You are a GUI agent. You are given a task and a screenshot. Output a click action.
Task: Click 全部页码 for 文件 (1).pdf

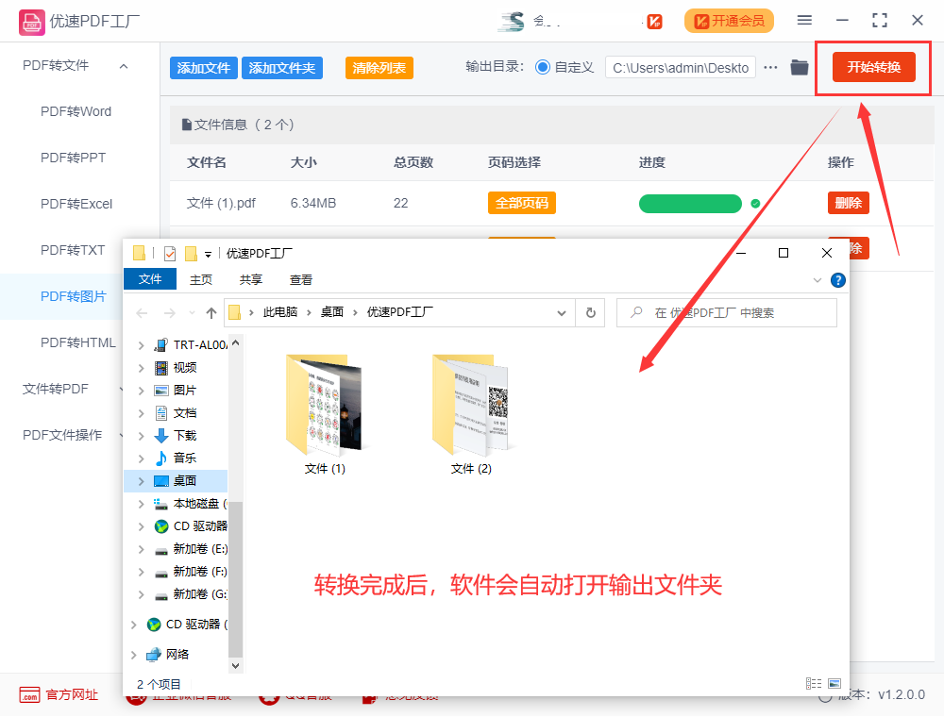[x=521, y=204]
